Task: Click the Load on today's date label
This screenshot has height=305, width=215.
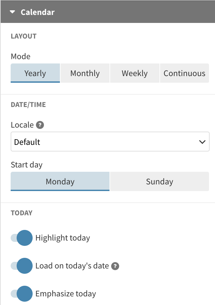Action: (x=72, y=266)
